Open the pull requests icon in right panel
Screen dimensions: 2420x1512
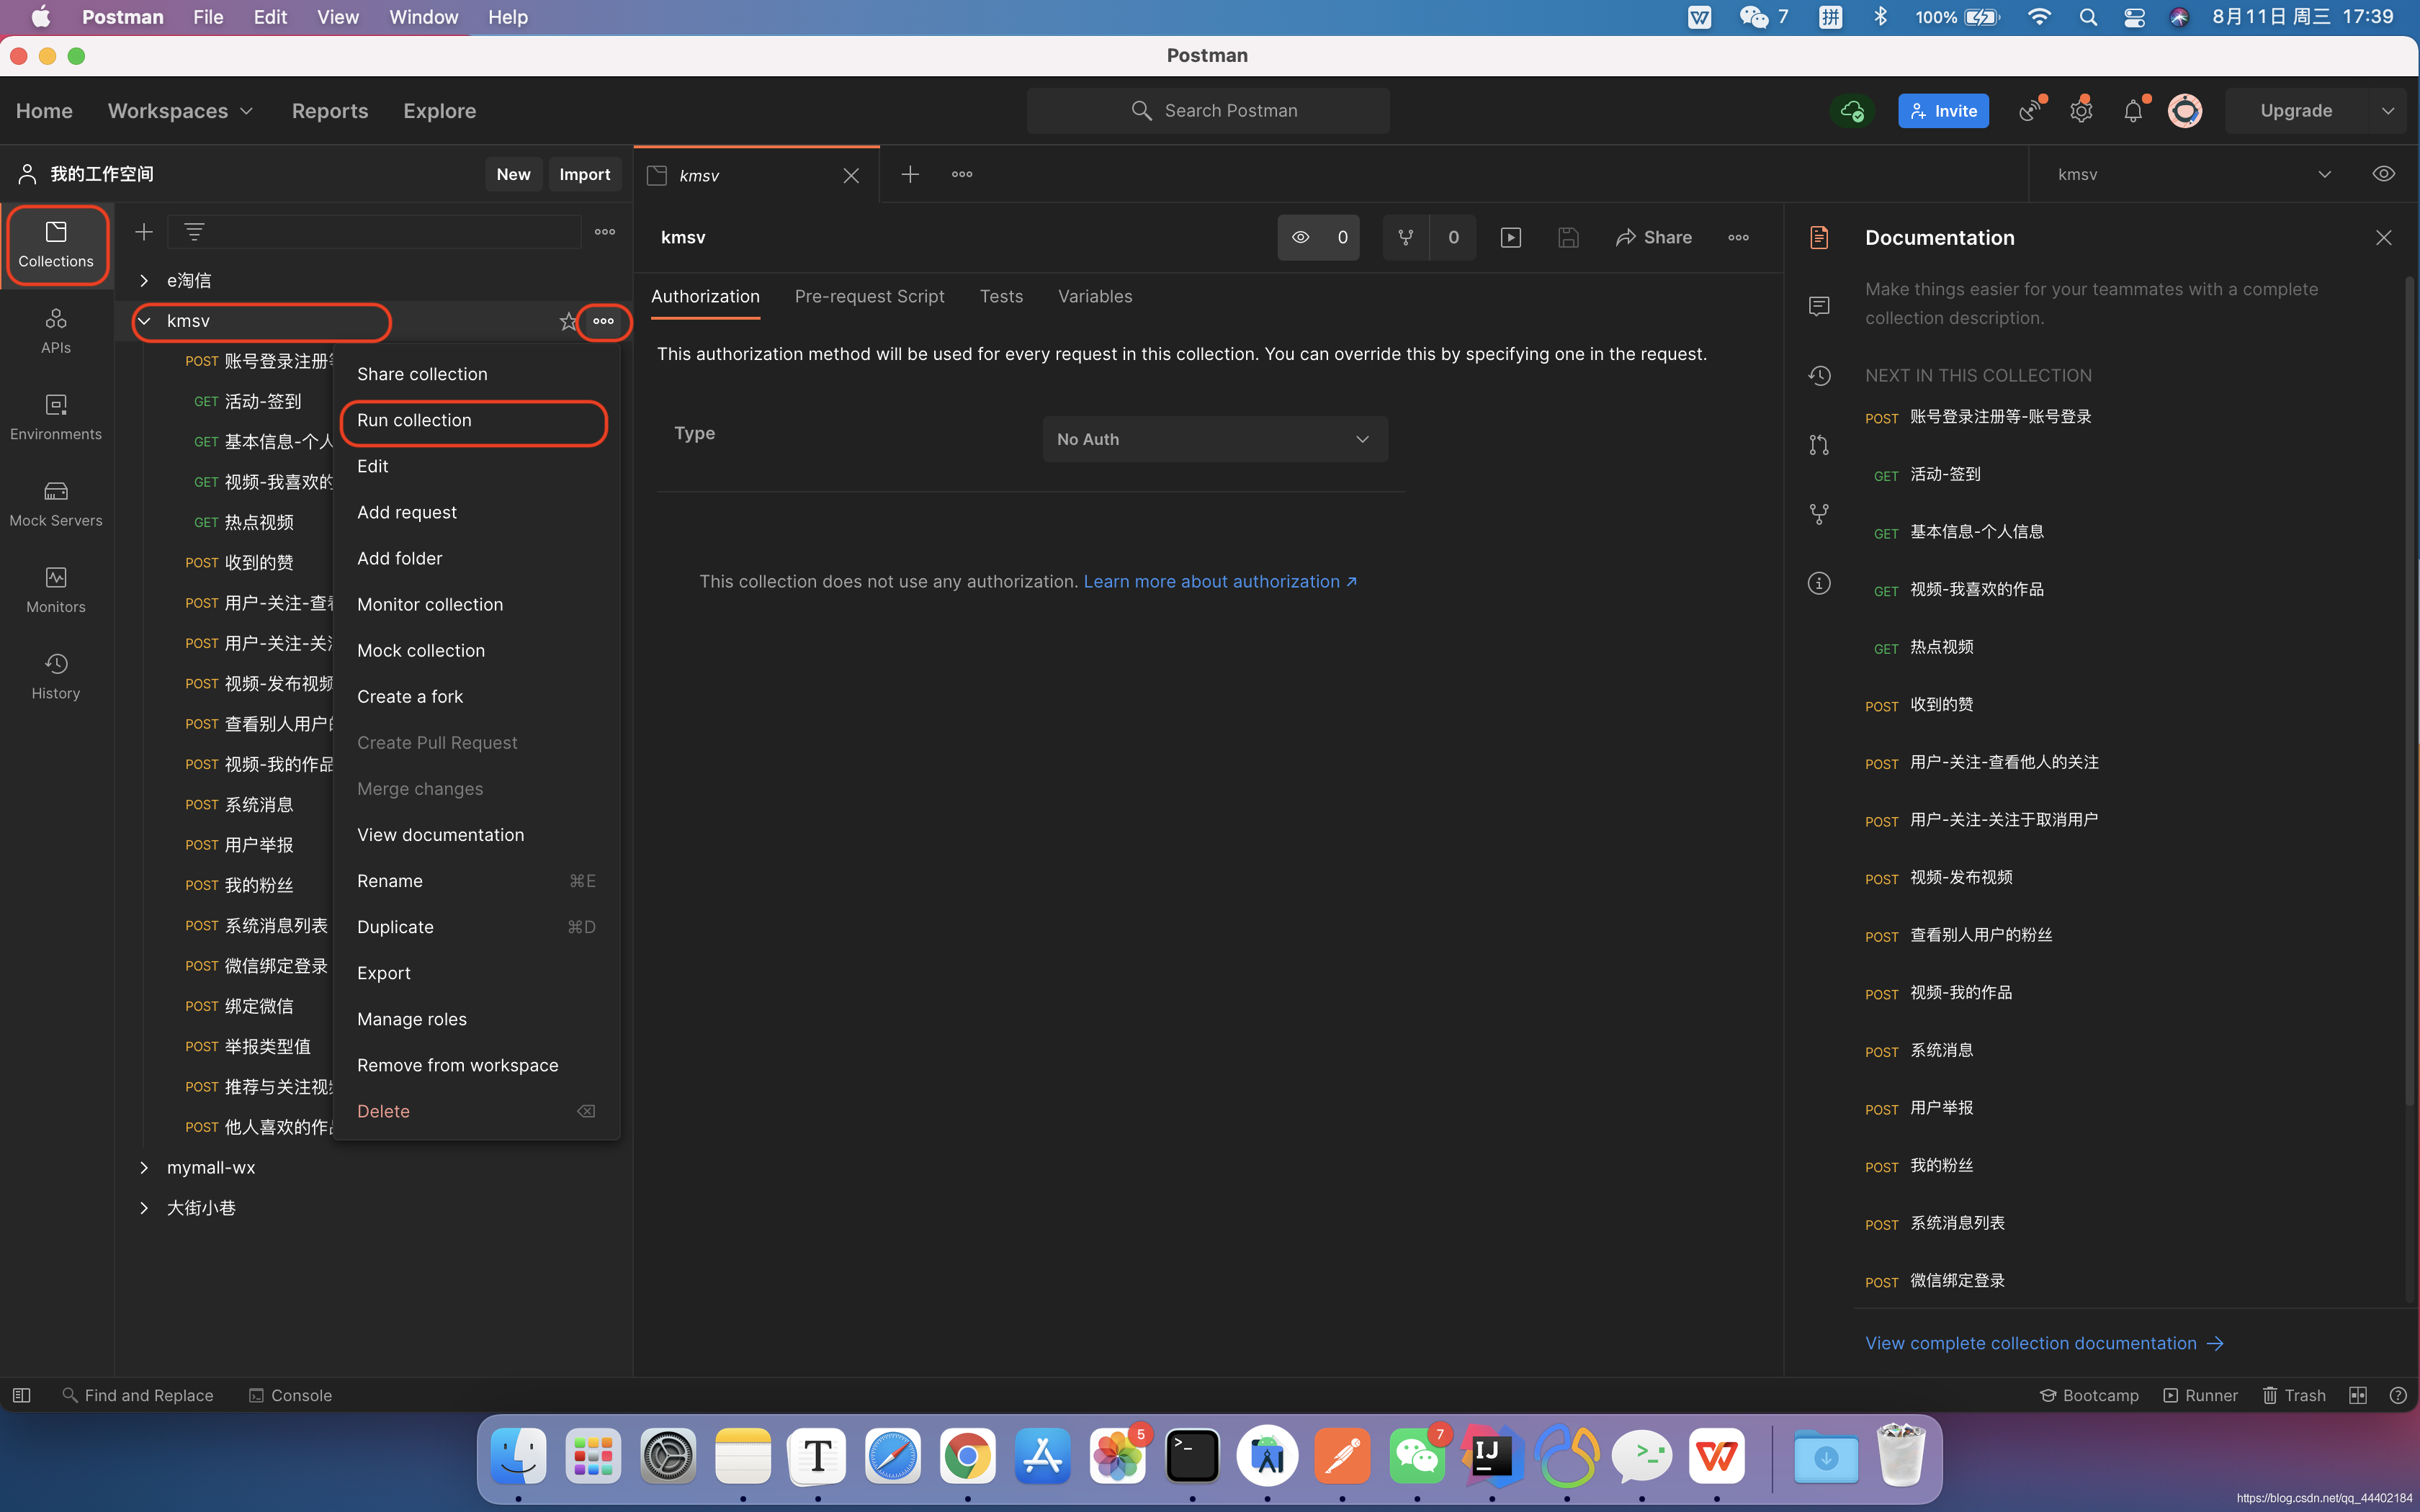coord(1819,444)
